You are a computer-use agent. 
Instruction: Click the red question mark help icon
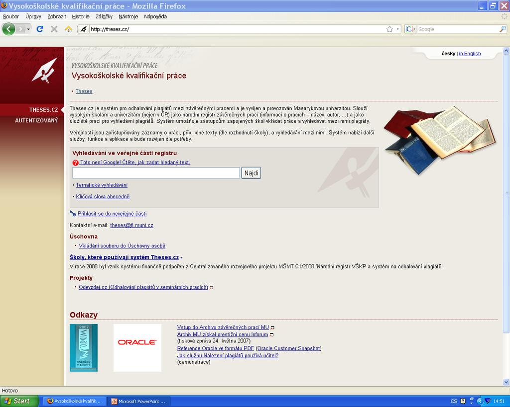coord(76,163)
